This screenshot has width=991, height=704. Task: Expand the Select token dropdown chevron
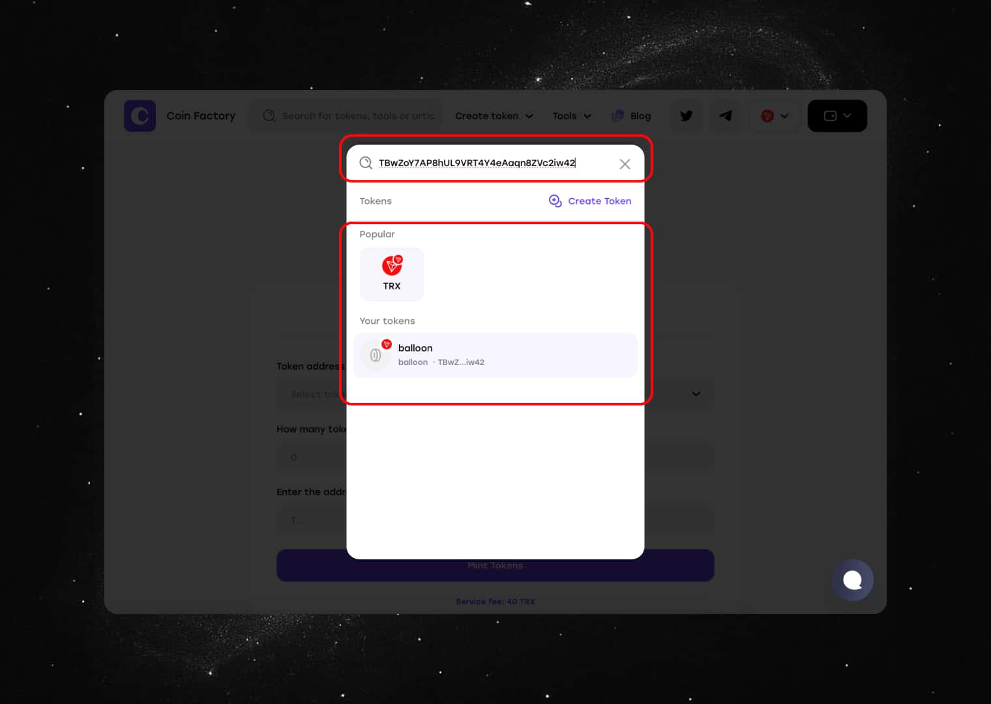click(x=696, y=394)
